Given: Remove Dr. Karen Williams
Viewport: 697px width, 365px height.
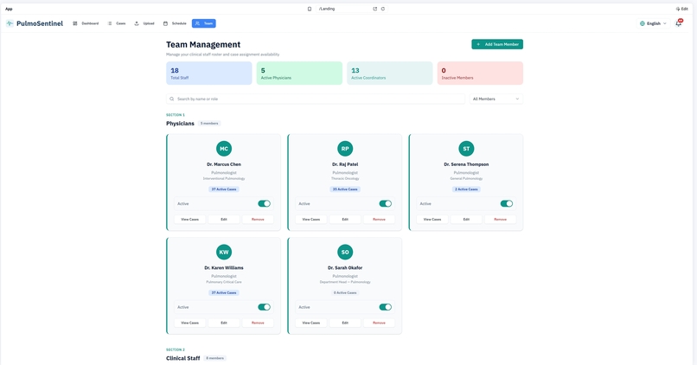Looking at the screenshot, I should click(258, 323).
